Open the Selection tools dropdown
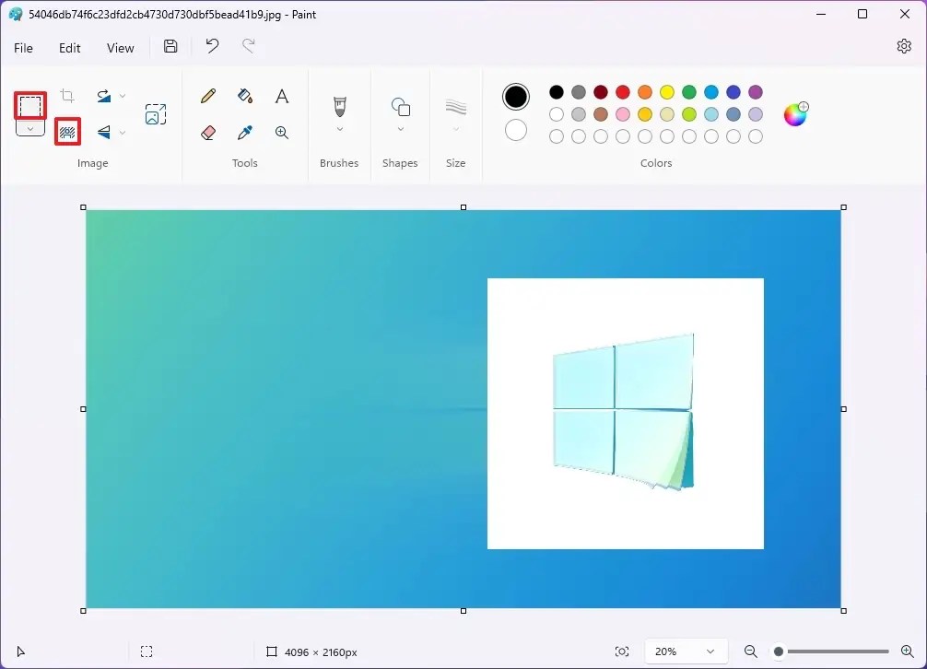The width and height of the screenshot is (927, 669). coord(29,129)
